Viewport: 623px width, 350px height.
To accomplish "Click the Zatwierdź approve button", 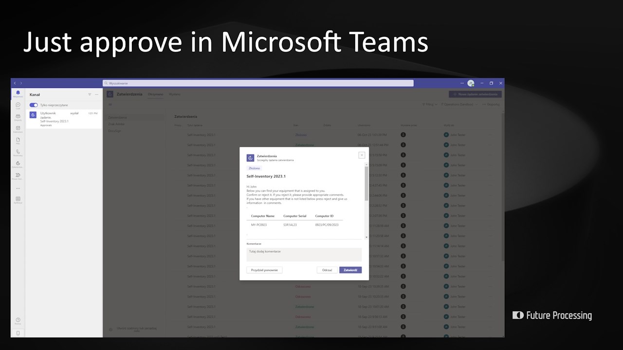I will [350, 270].
